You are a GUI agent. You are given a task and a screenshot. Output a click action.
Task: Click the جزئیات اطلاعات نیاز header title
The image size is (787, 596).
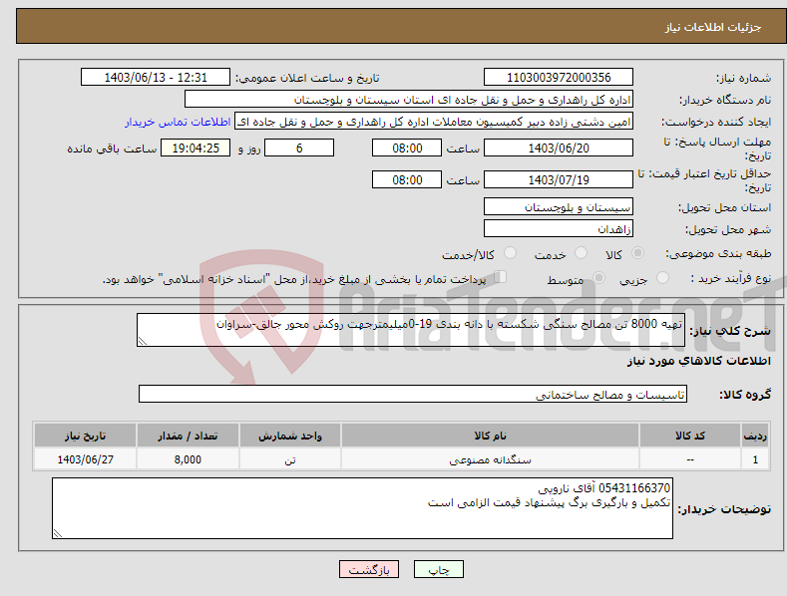(713, 27)
